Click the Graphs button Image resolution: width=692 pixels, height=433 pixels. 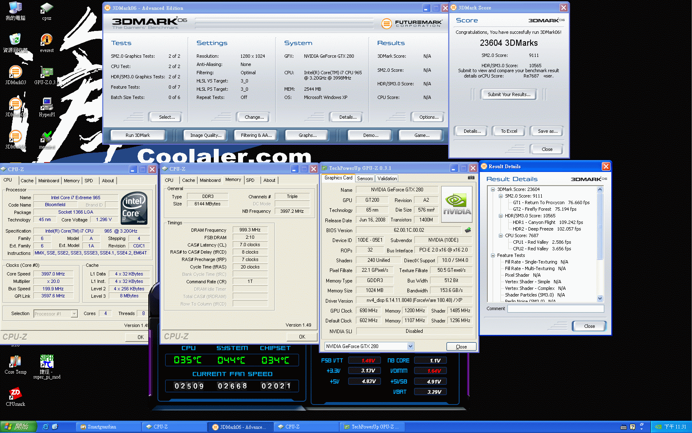tap(308, 135)
